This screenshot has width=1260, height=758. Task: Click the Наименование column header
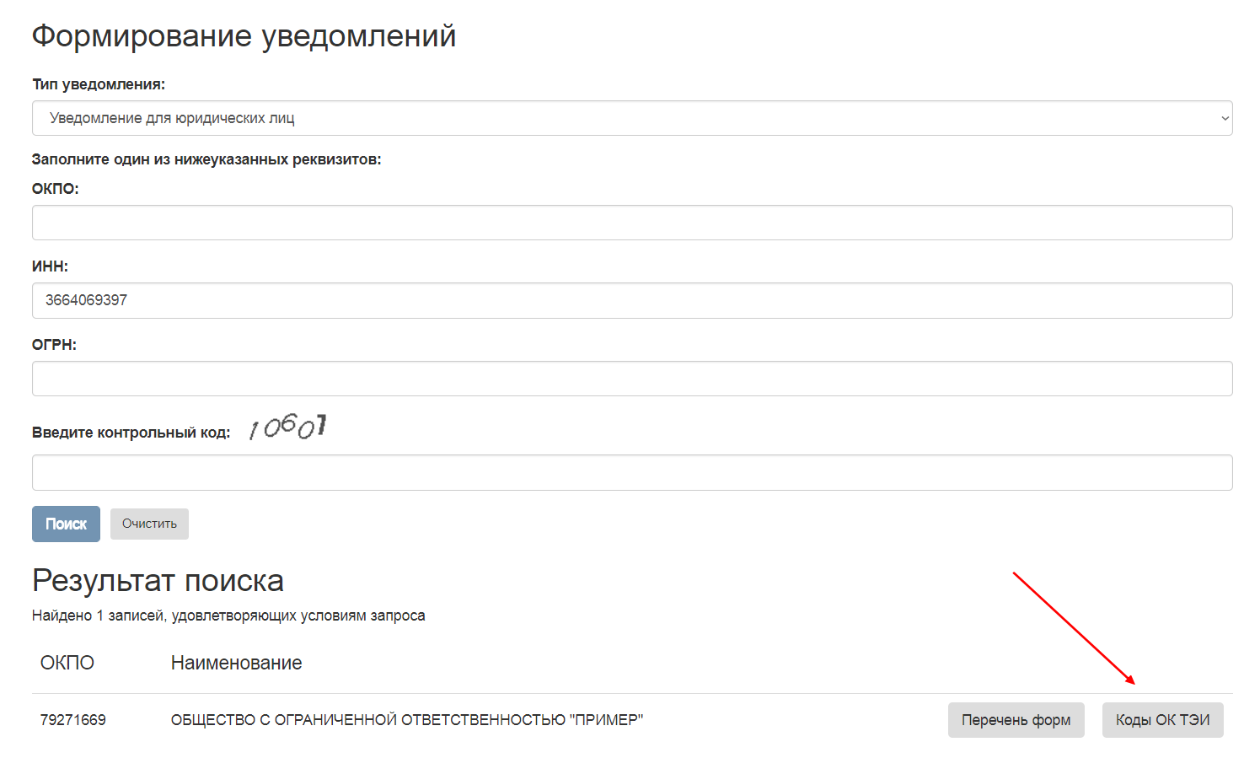tap(236, 663)
